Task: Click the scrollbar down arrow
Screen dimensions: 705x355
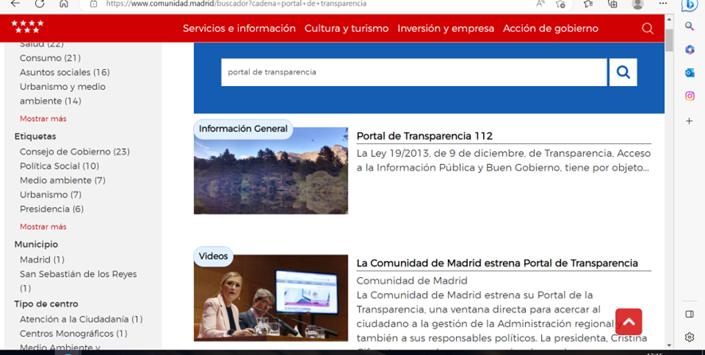Action: tap(669, 345)
